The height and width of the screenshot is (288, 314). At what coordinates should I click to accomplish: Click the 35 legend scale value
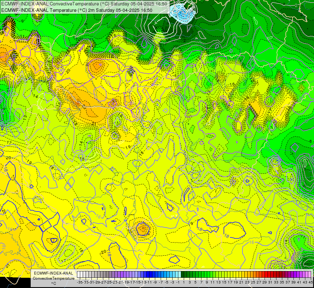[282, 282]
